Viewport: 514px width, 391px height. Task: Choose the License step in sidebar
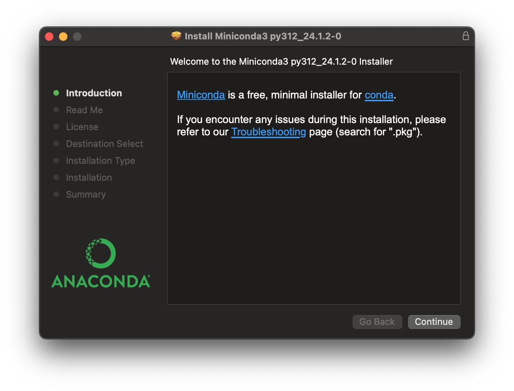pos(82,127)
